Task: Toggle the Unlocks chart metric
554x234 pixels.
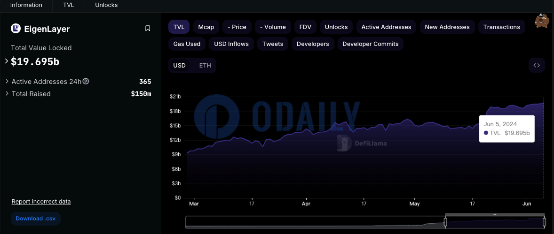Action: click(x=336, y=27)
